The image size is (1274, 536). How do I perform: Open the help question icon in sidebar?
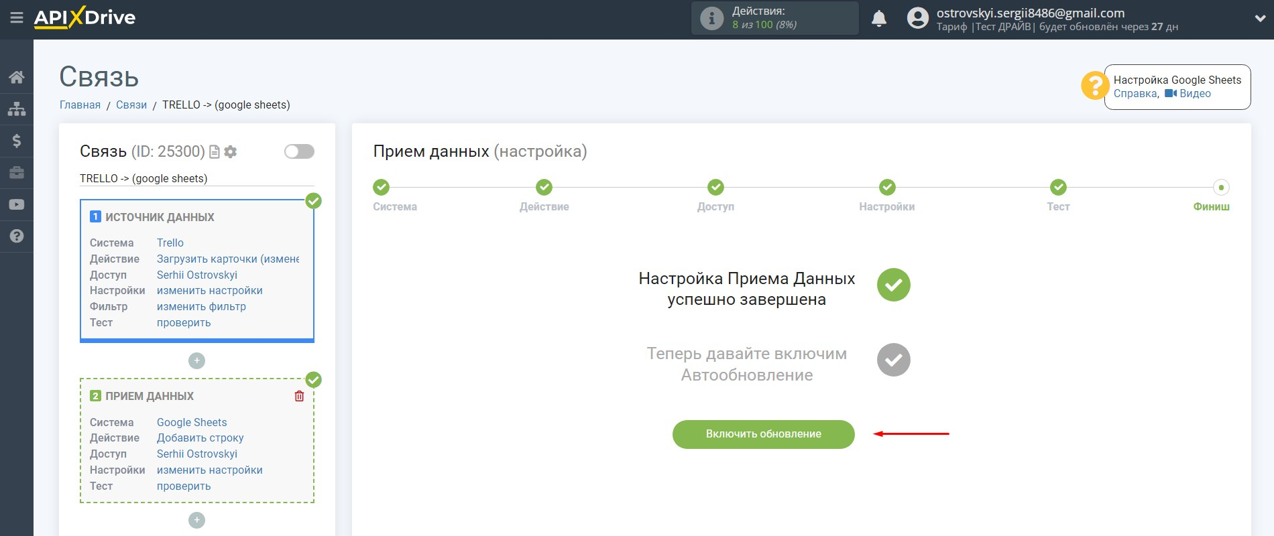pyautogui.click(x=17, y=236)
